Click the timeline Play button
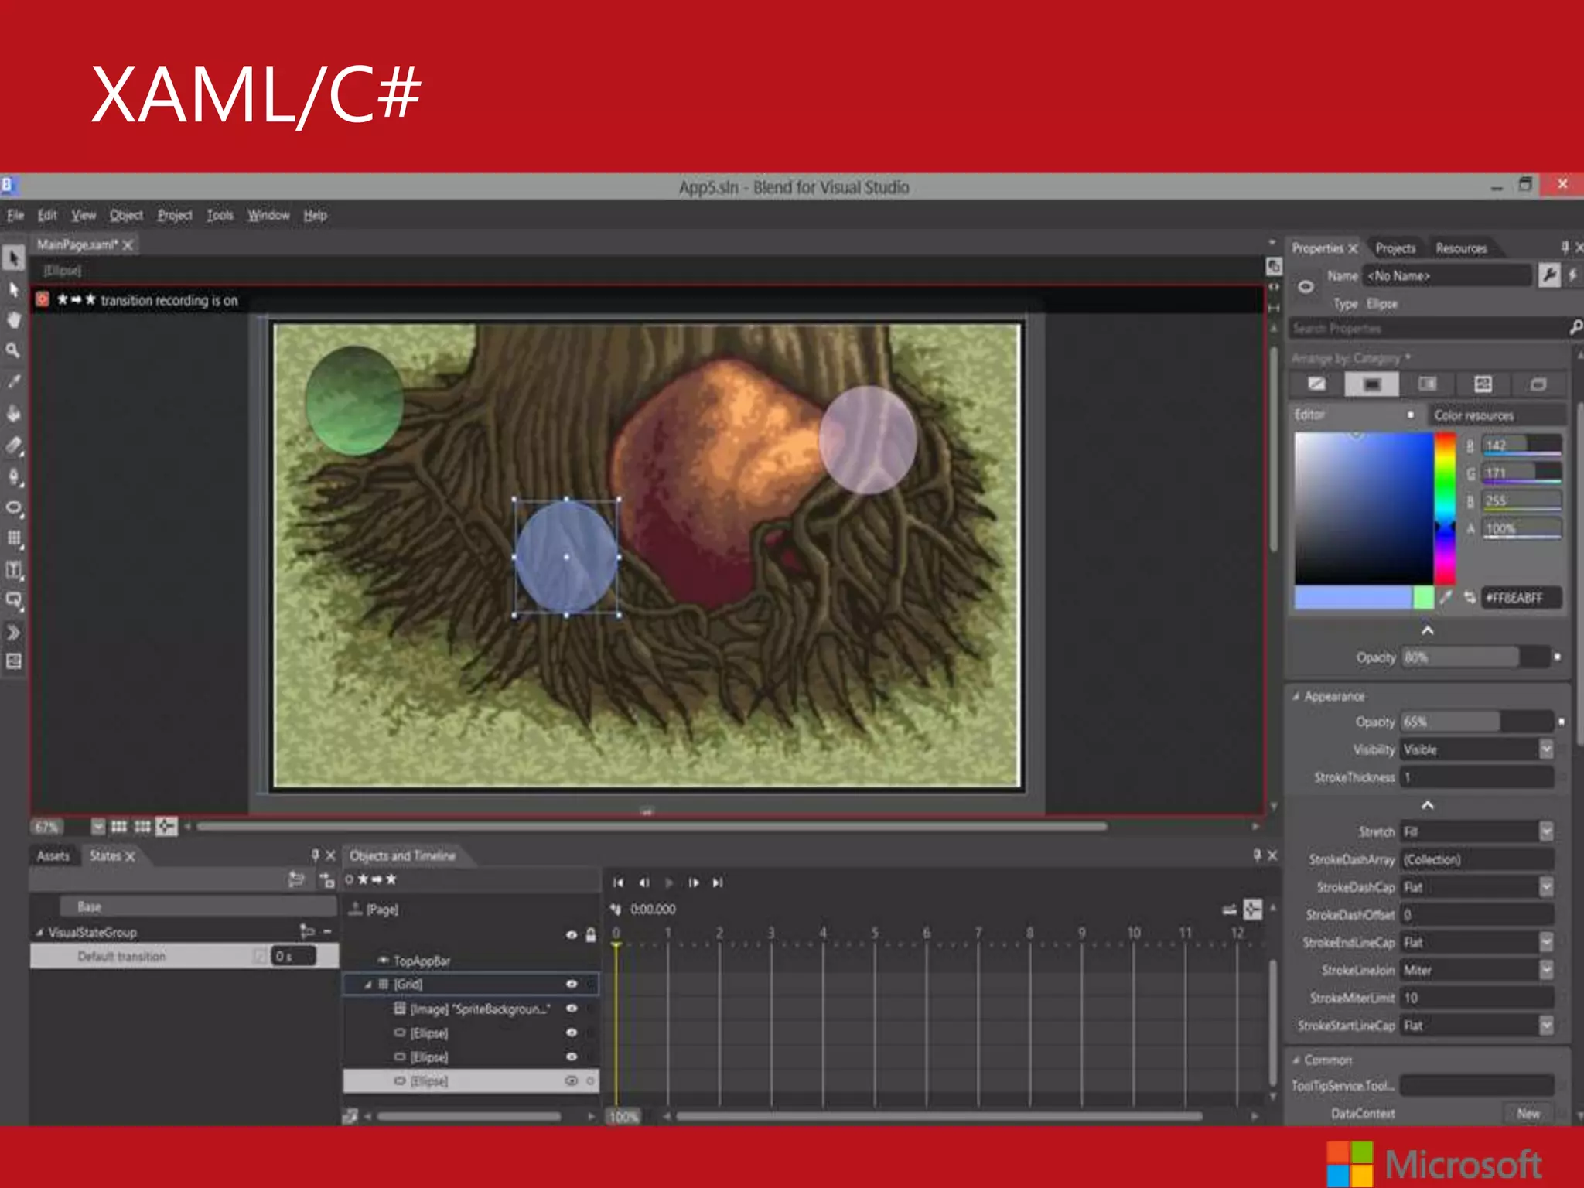 (x=668, y=882)
